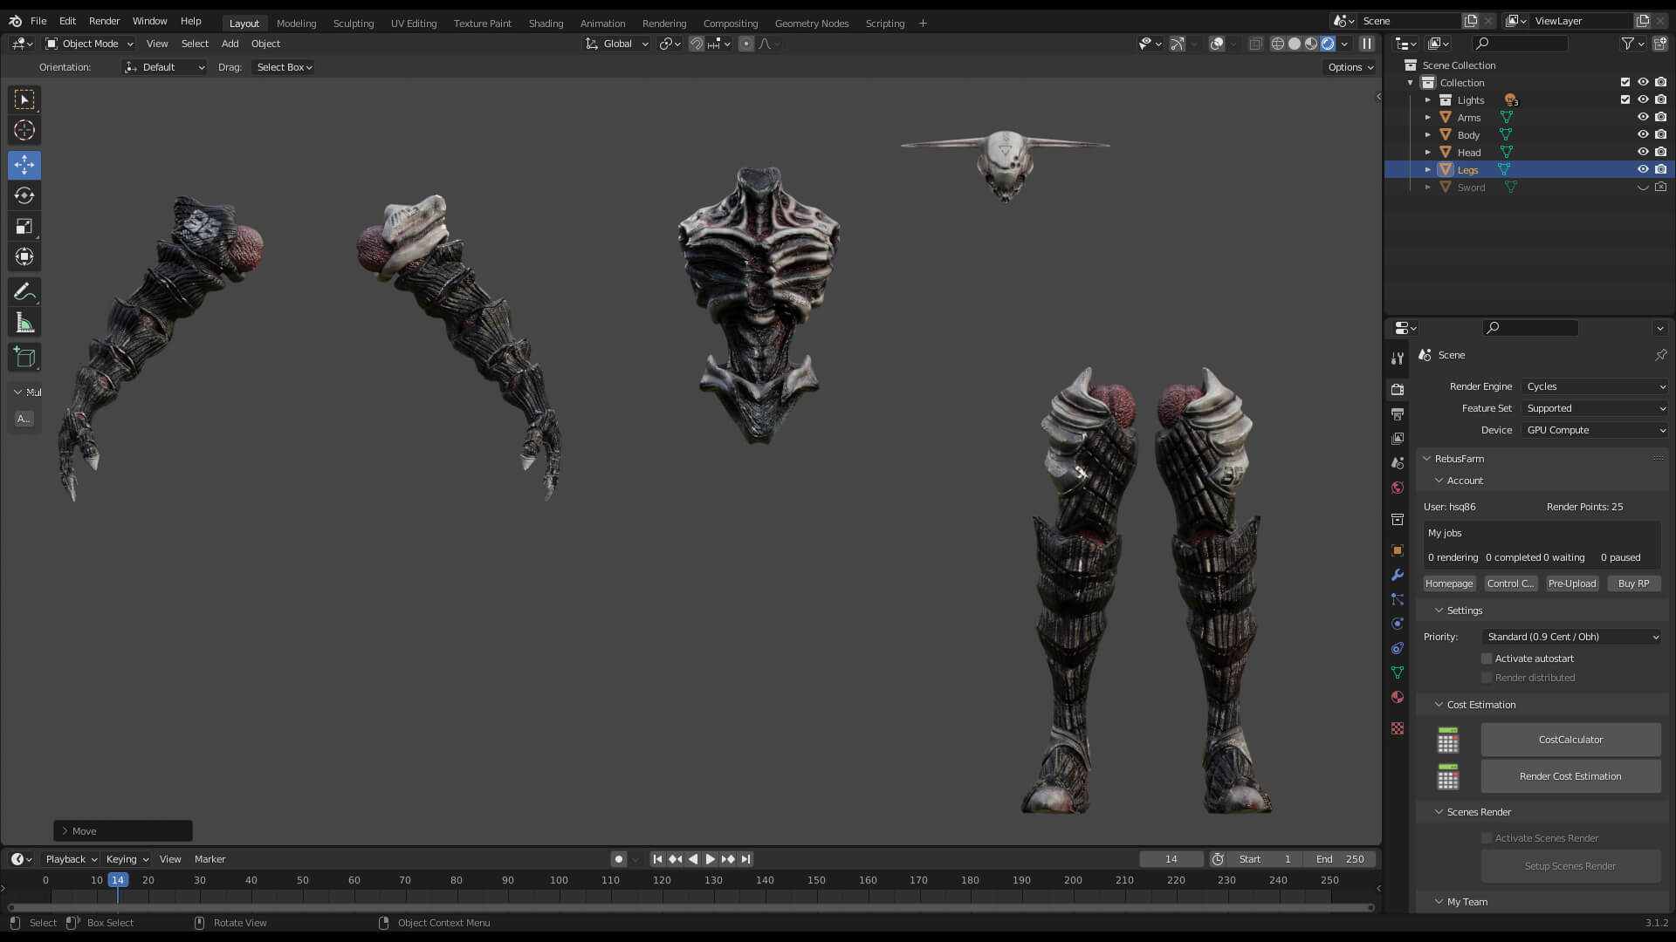Click the CostCalculator calculator icon

point(1448,740)
